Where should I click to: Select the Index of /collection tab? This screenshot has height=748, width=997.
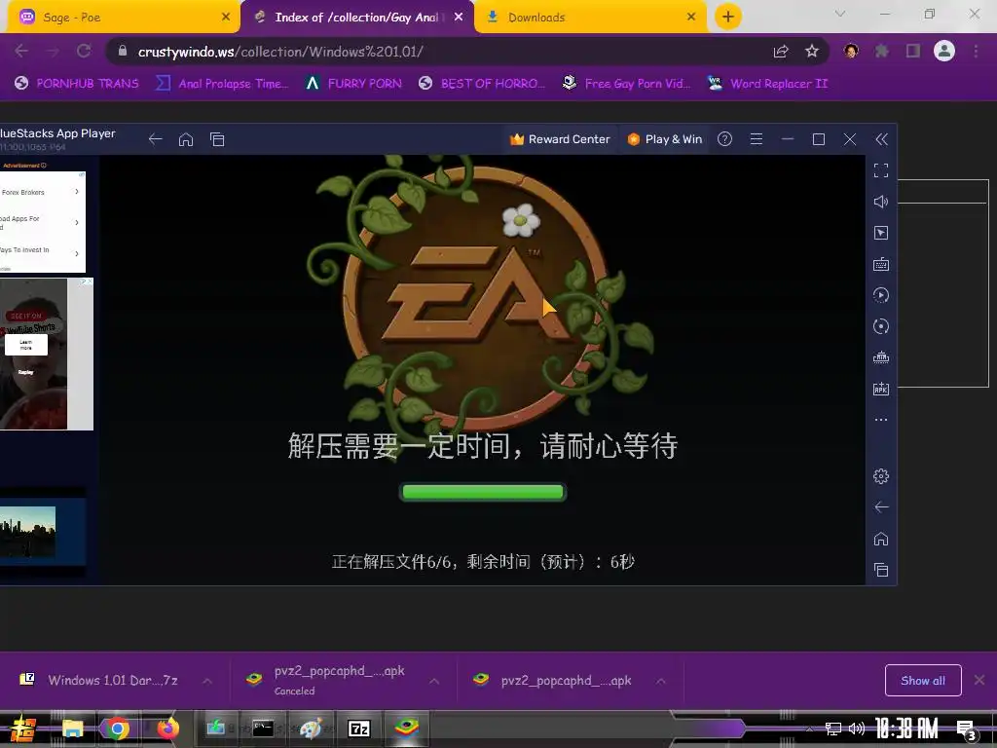point(357,18)
